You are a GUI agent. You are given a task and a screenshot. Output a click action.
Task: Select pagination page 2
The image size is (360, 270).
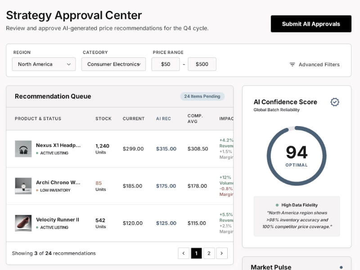coord(209,253)
